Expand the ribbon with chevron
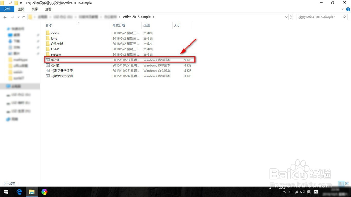The width and height of the screenshot is (351, 197). click(342, 9)
